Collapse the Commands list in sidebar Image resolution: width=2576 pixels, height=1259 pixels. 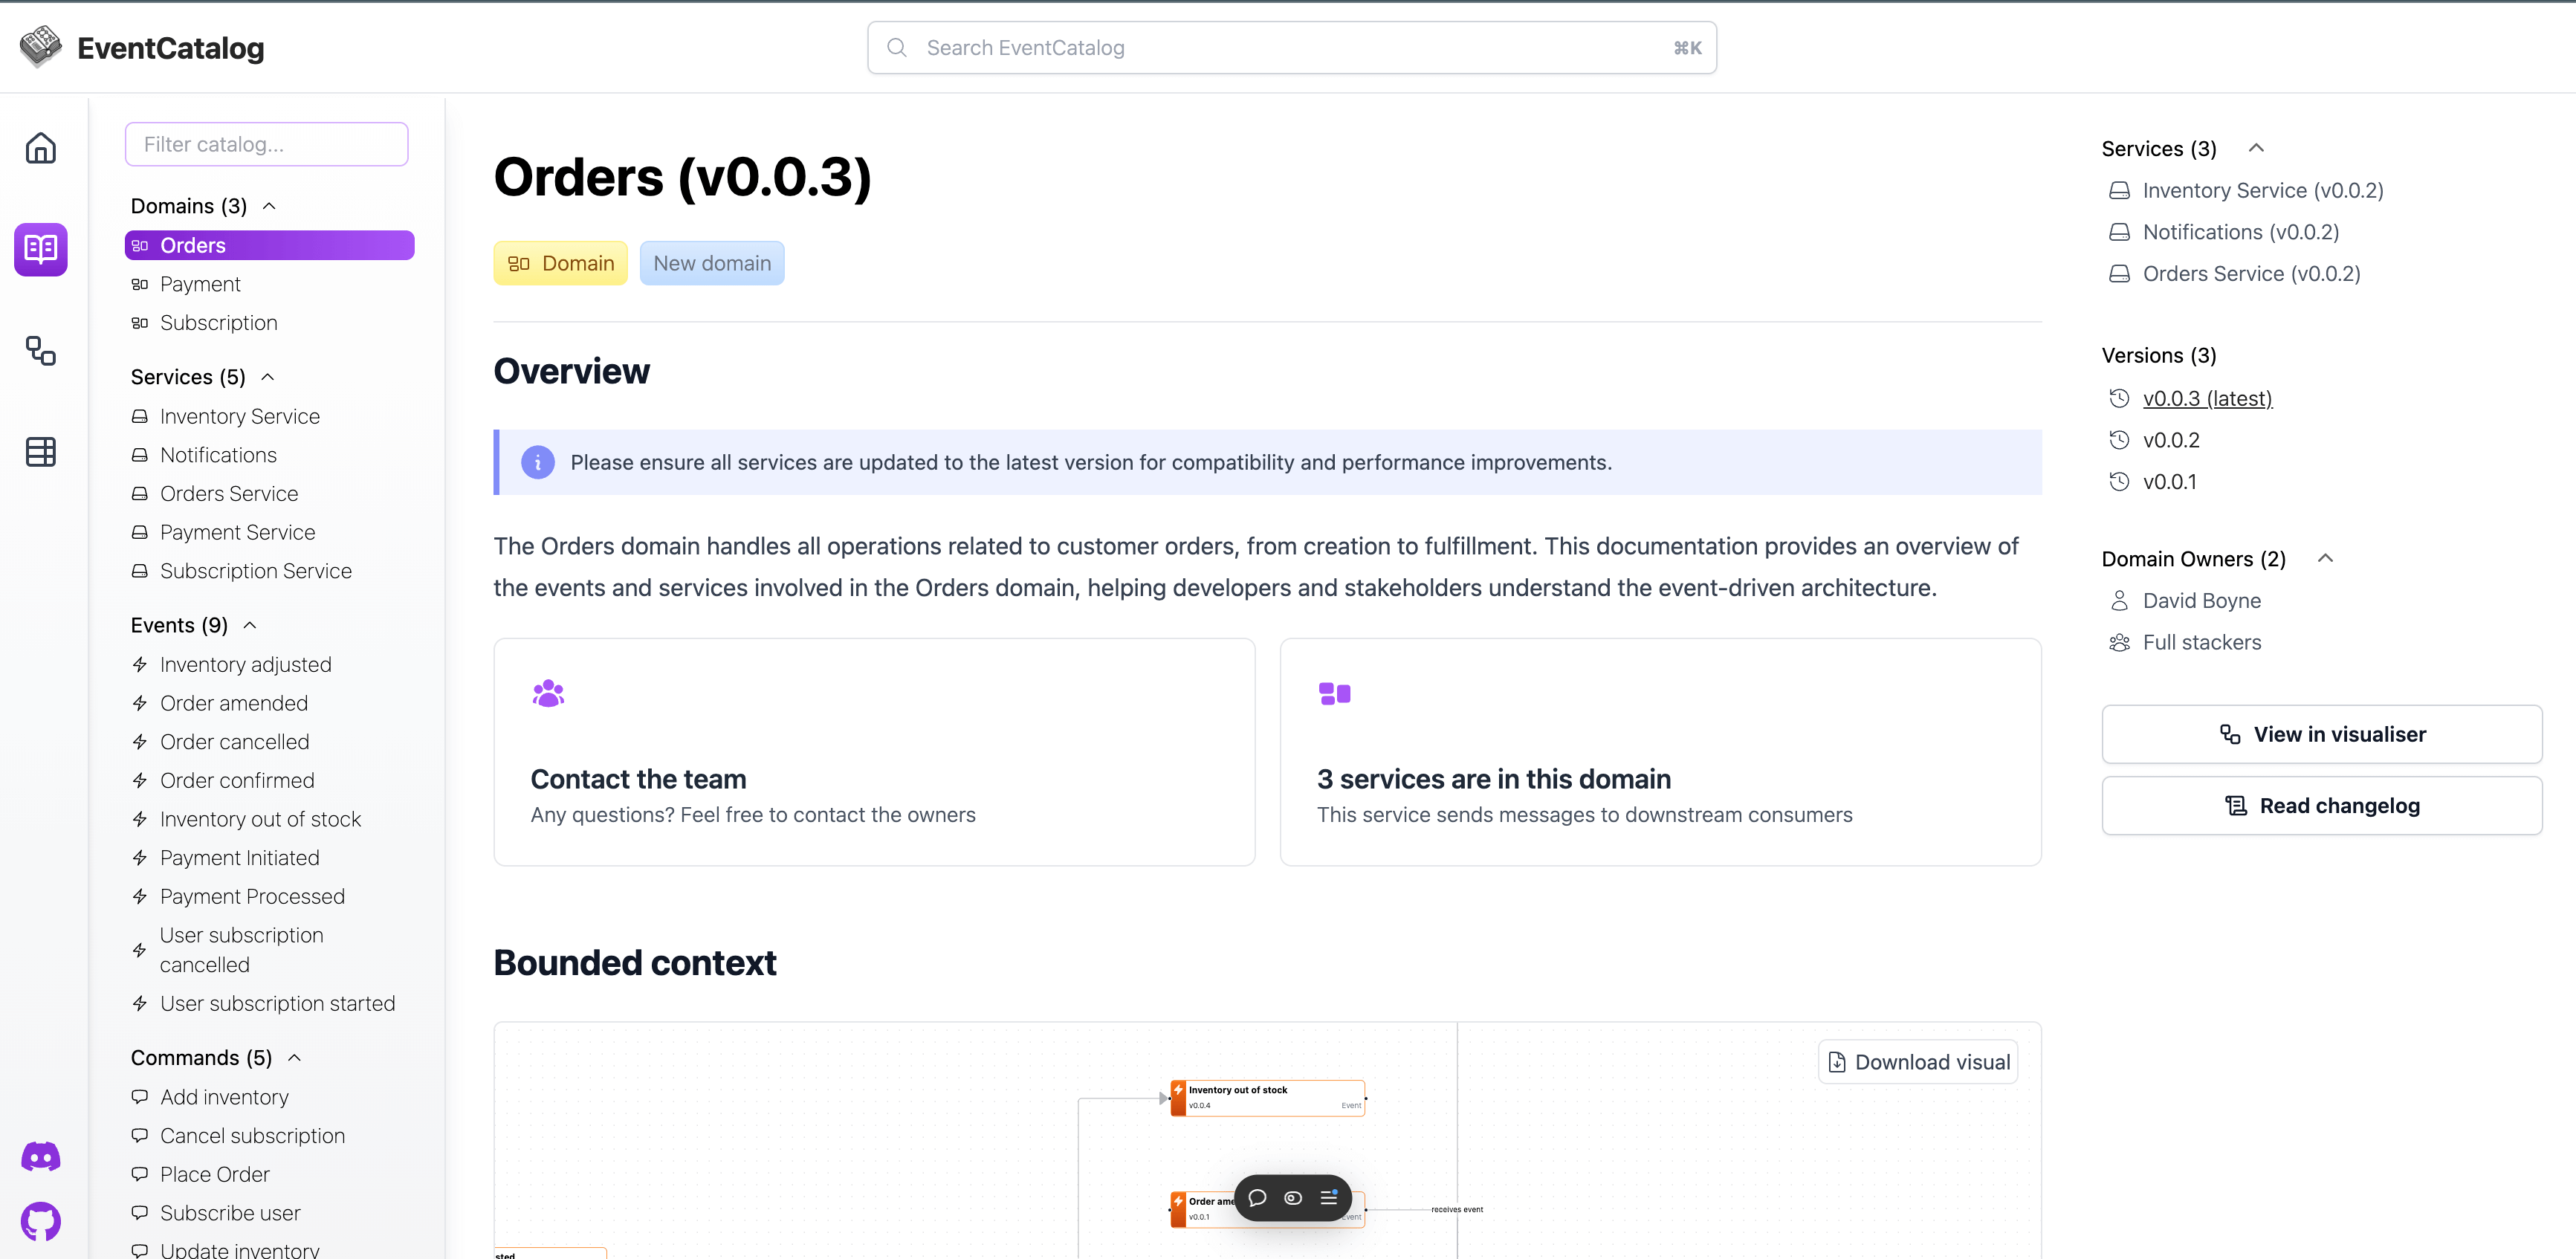(294, 1058)
